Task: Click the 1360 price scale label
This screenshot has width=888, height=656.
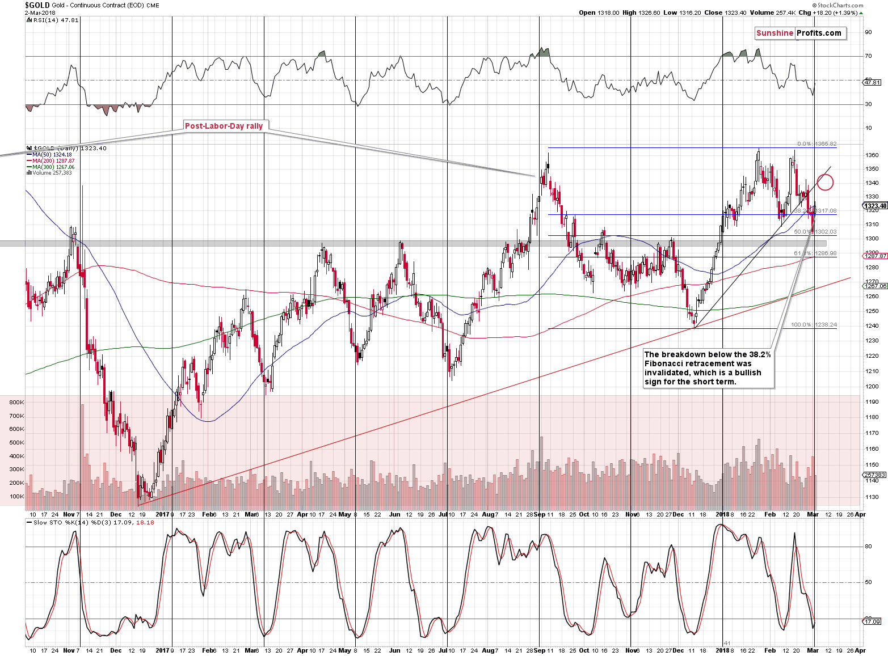Action: [872, 155]
